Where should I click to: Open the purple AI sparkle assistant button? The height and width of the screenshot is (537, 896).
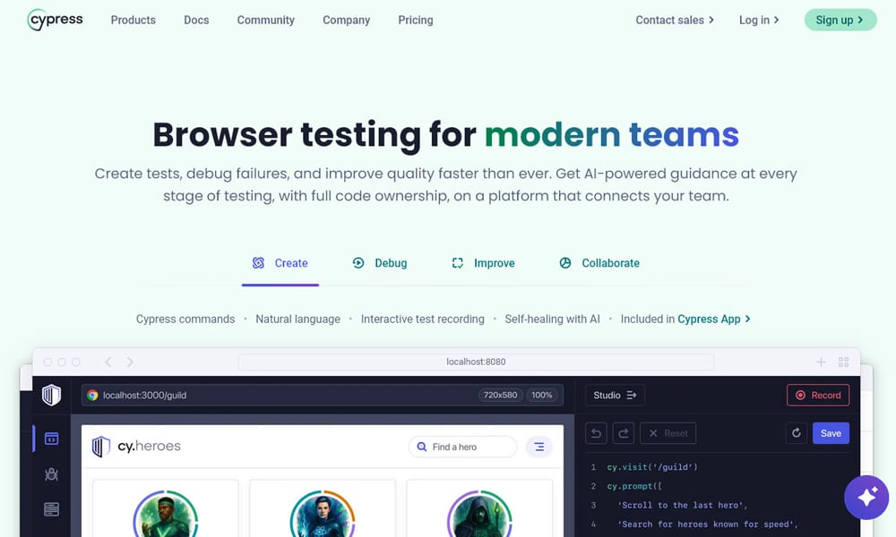point(866,497)
